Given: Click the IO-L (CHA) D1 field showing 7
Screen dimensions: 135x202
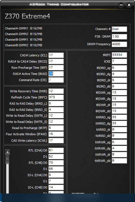Looking at the screenshot, I should 56,181.
